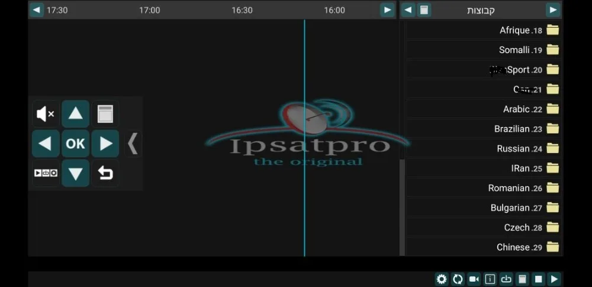Start playback with bottom play button
The height and width of the screenshot is (287, 592).
(x=554, y=279)
